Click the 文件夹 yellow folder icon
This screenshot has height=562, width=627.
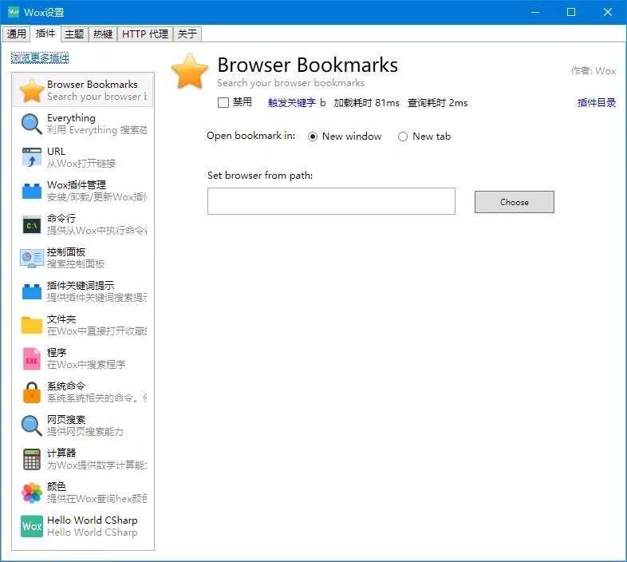[x=32, y=325]
